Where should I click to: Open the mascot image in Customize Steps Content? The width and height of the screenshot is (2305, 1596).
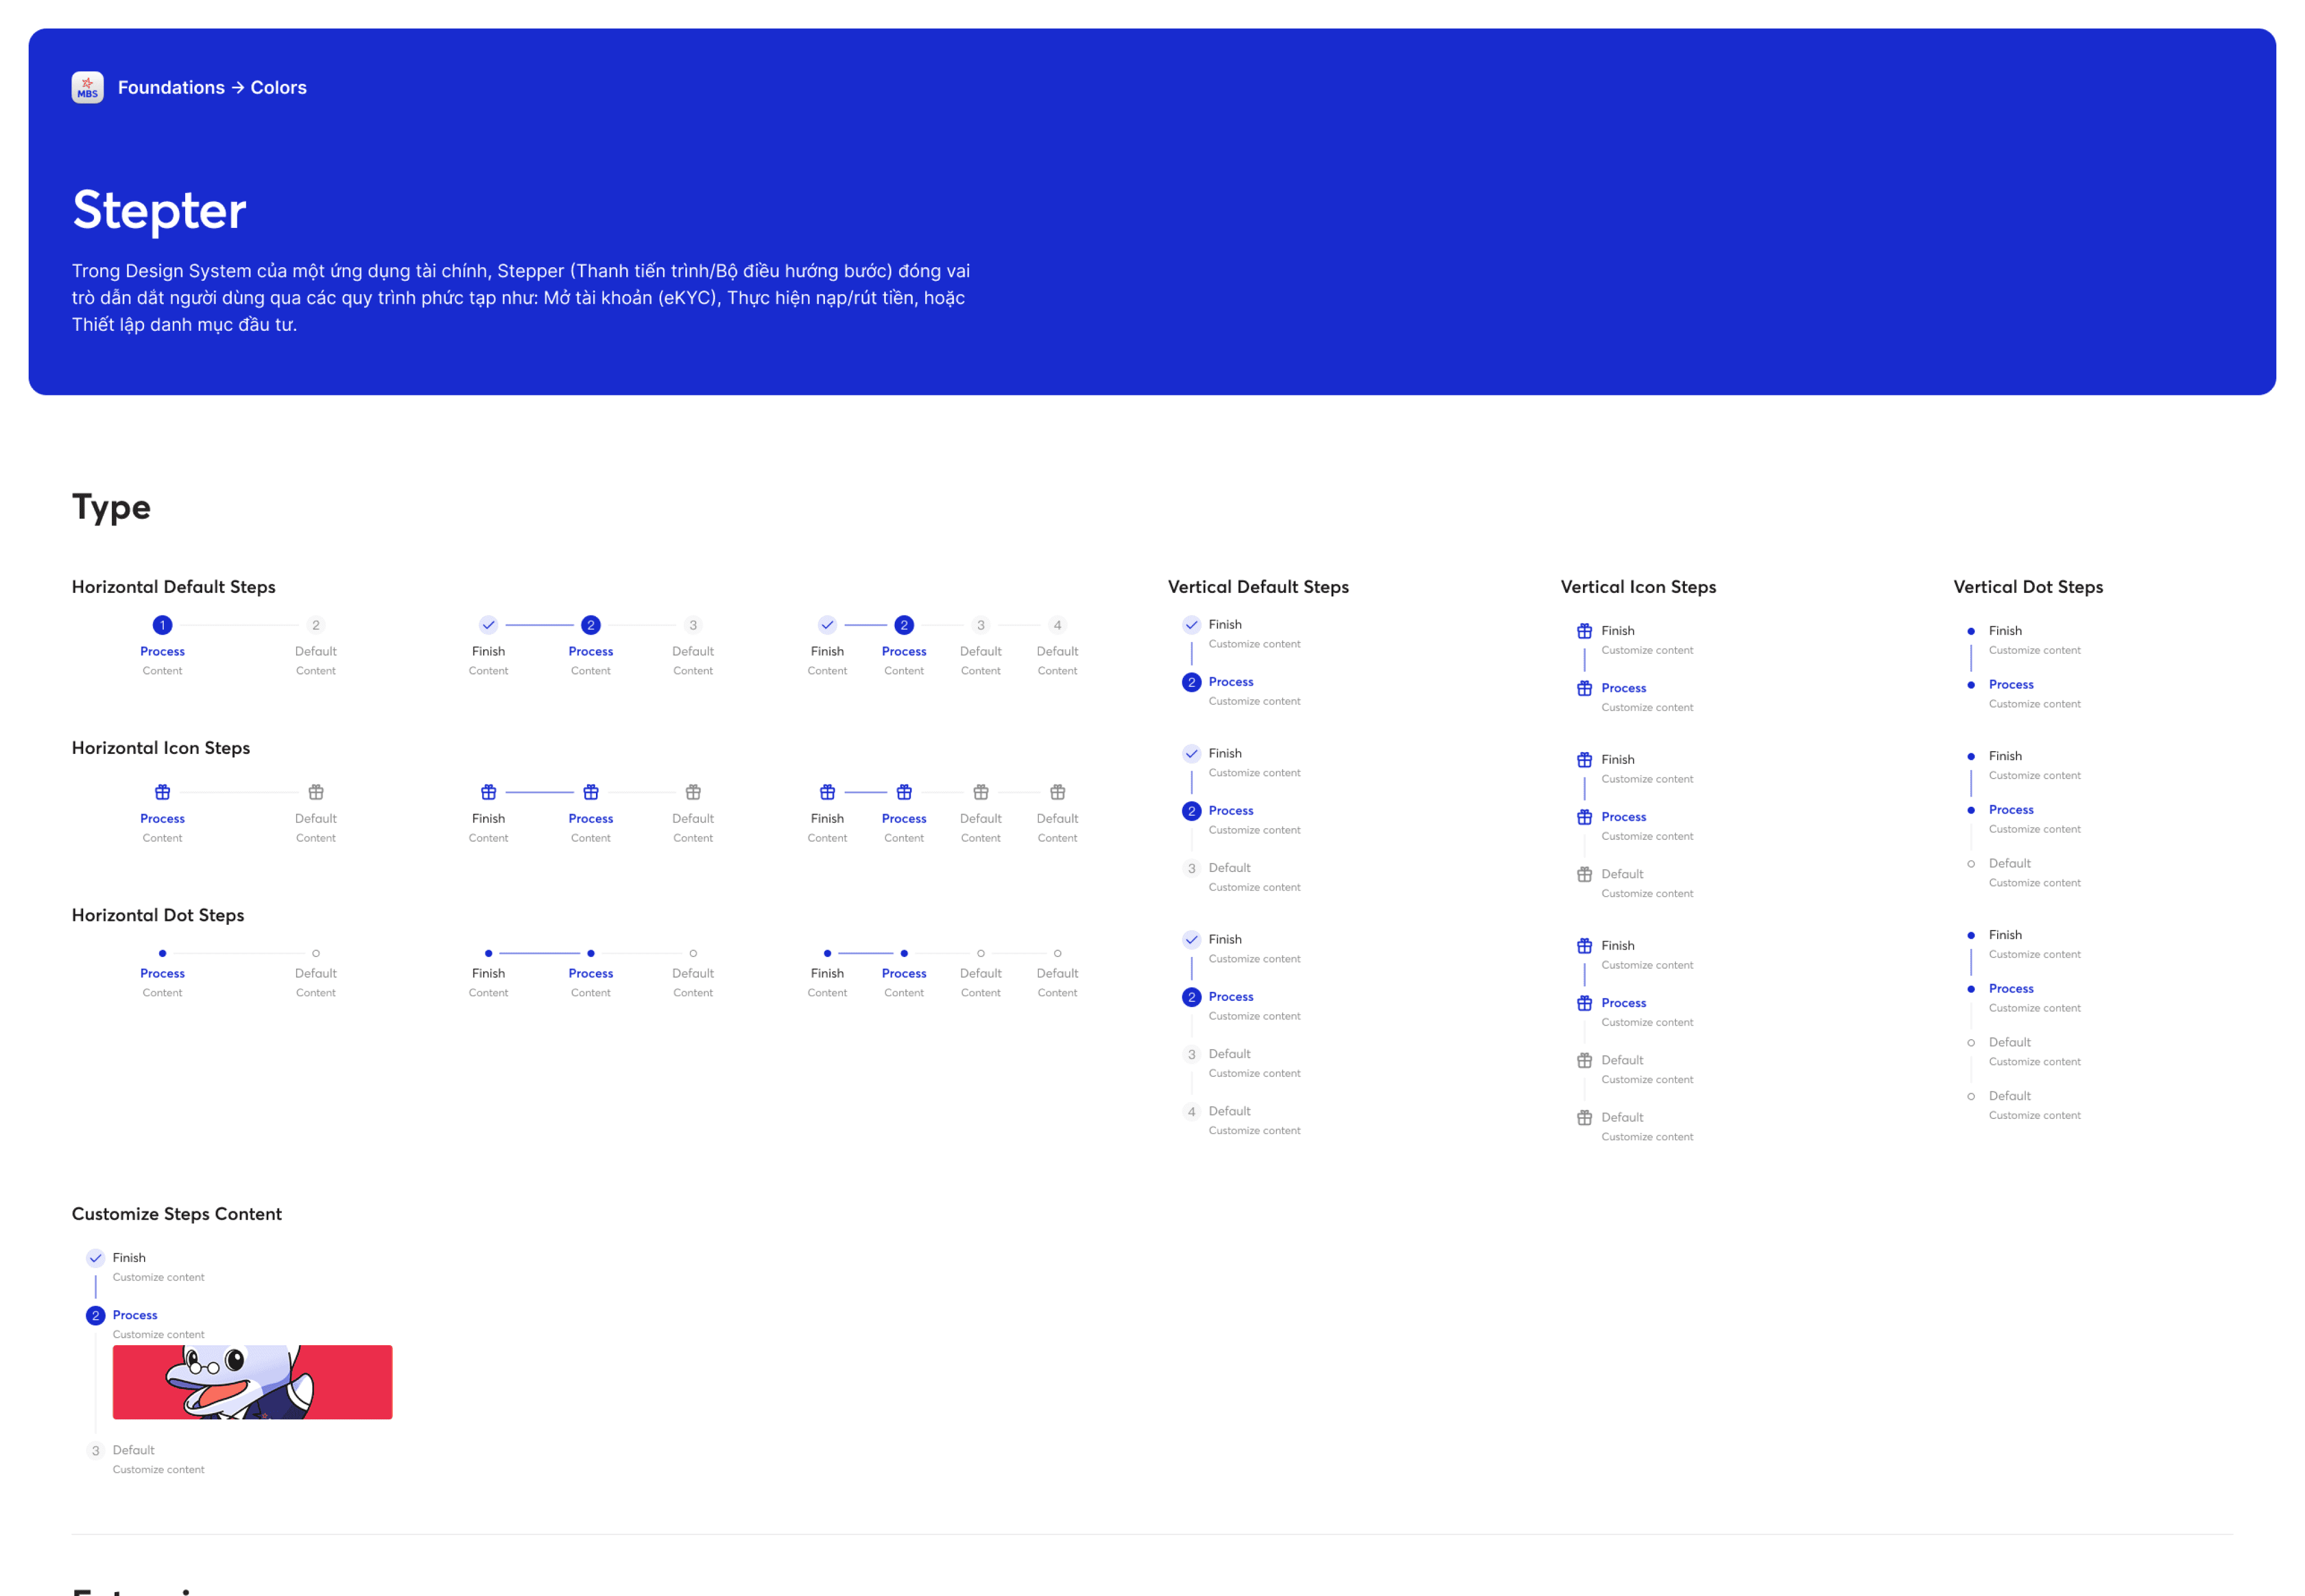point(252,1382)
